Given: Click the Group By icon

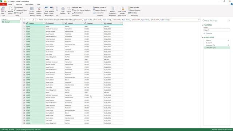Looking at the screenshot, I should point(69,9).
